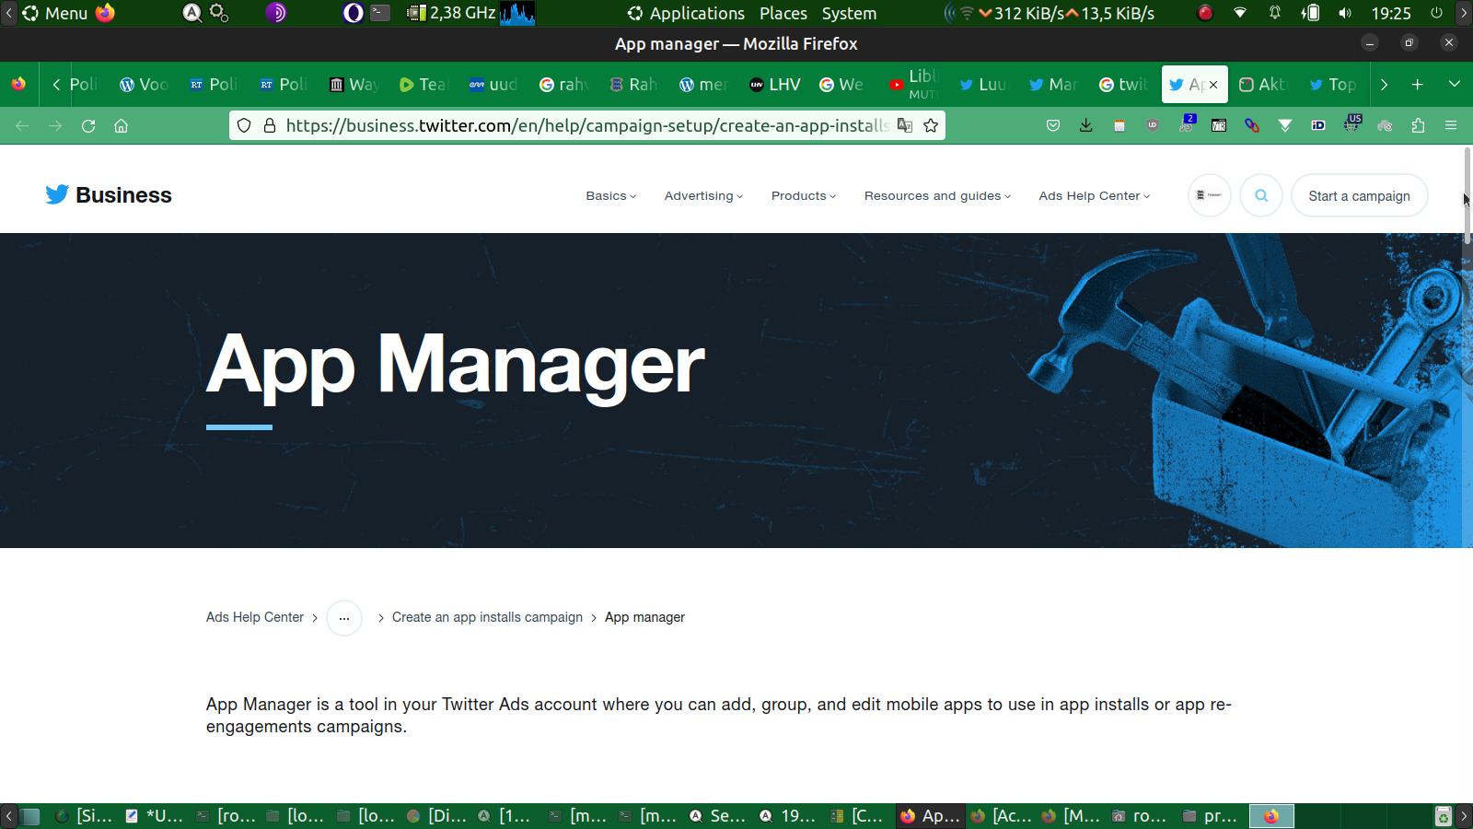
Task: Click the Start a campaign button
Action: [1360, 195]
